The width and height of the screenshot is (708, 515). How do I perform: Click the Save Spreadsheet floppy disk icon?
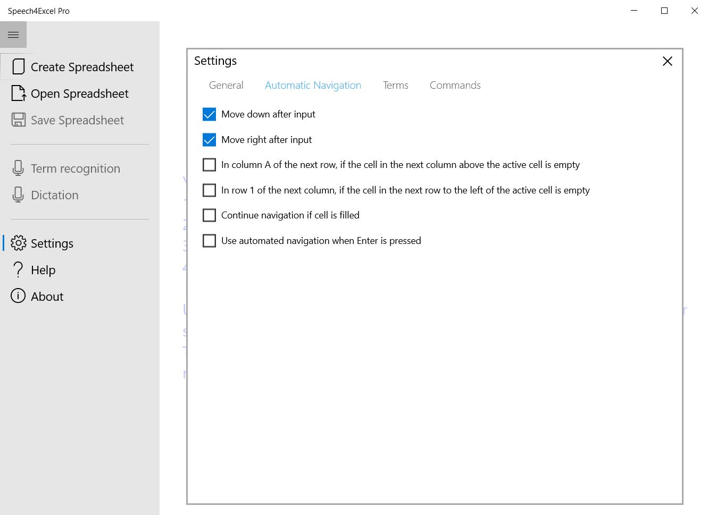tap(18, 120)
